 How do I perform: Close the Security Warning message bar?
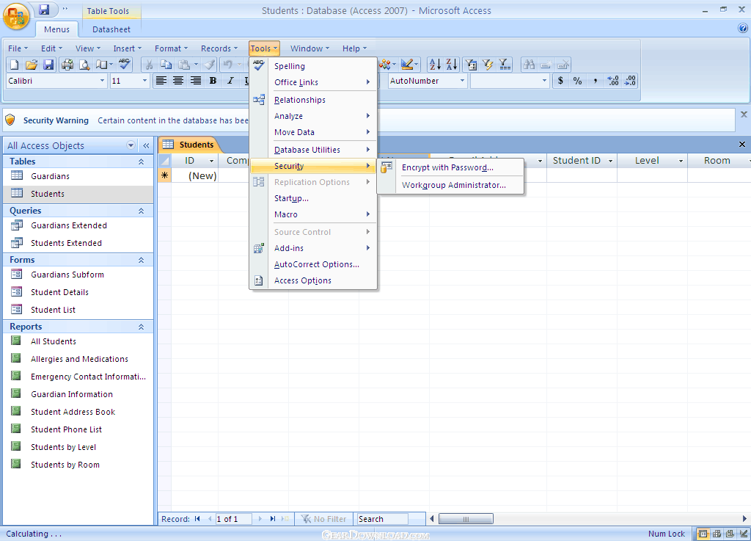click(744, 114)
